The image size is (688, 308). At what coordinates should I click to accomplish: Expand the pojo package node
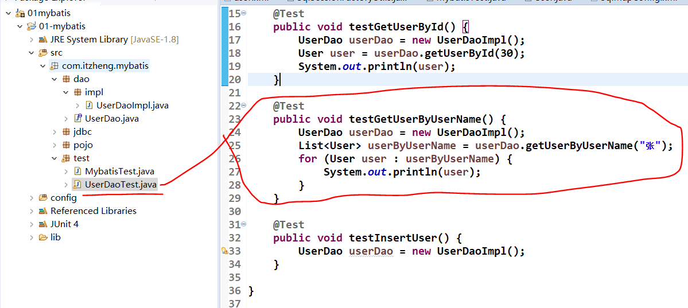tap(55, 145)
